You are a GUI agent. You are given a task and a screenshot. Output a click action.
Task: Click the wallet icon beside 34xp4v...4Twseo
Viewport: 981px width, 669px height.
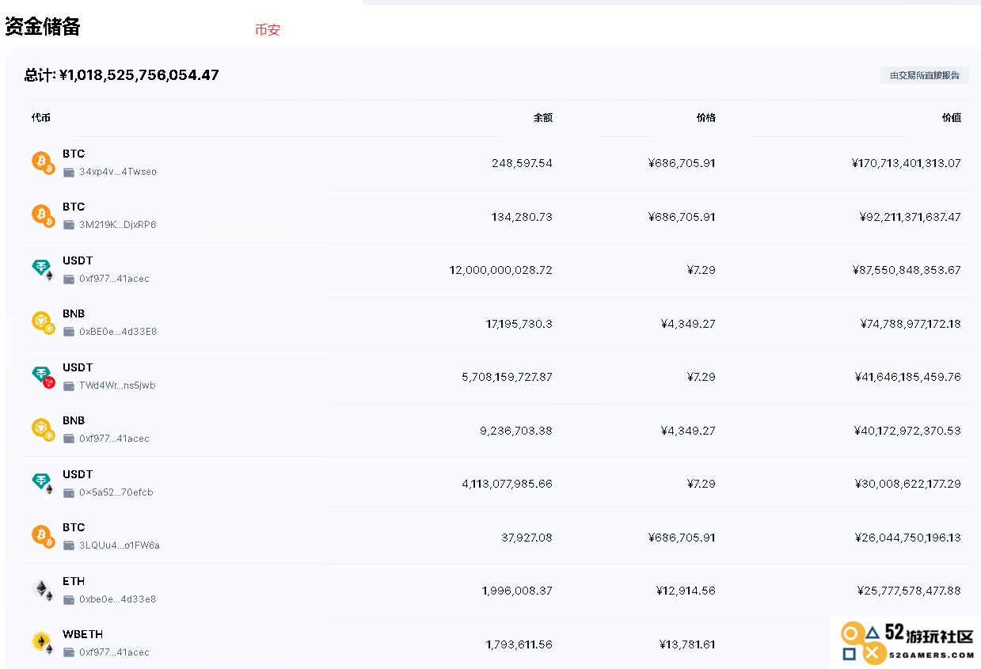pyautogui.click(x=69, y=172)
